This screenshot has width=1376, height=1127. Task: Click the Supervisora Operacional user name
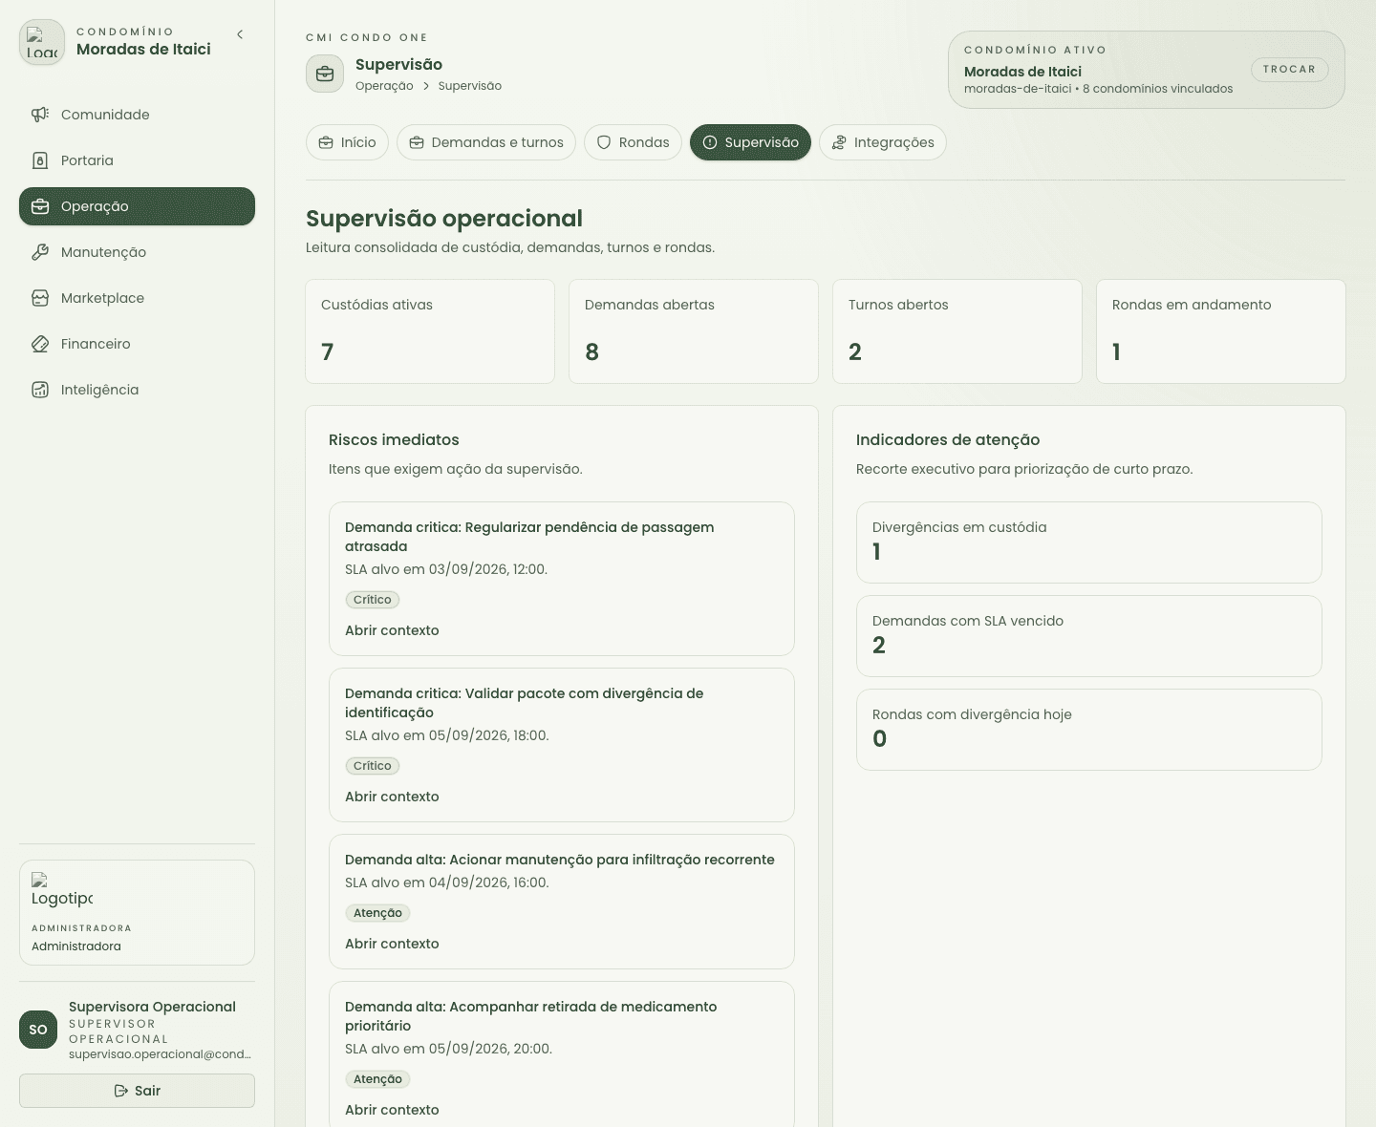click(152, 1007)
